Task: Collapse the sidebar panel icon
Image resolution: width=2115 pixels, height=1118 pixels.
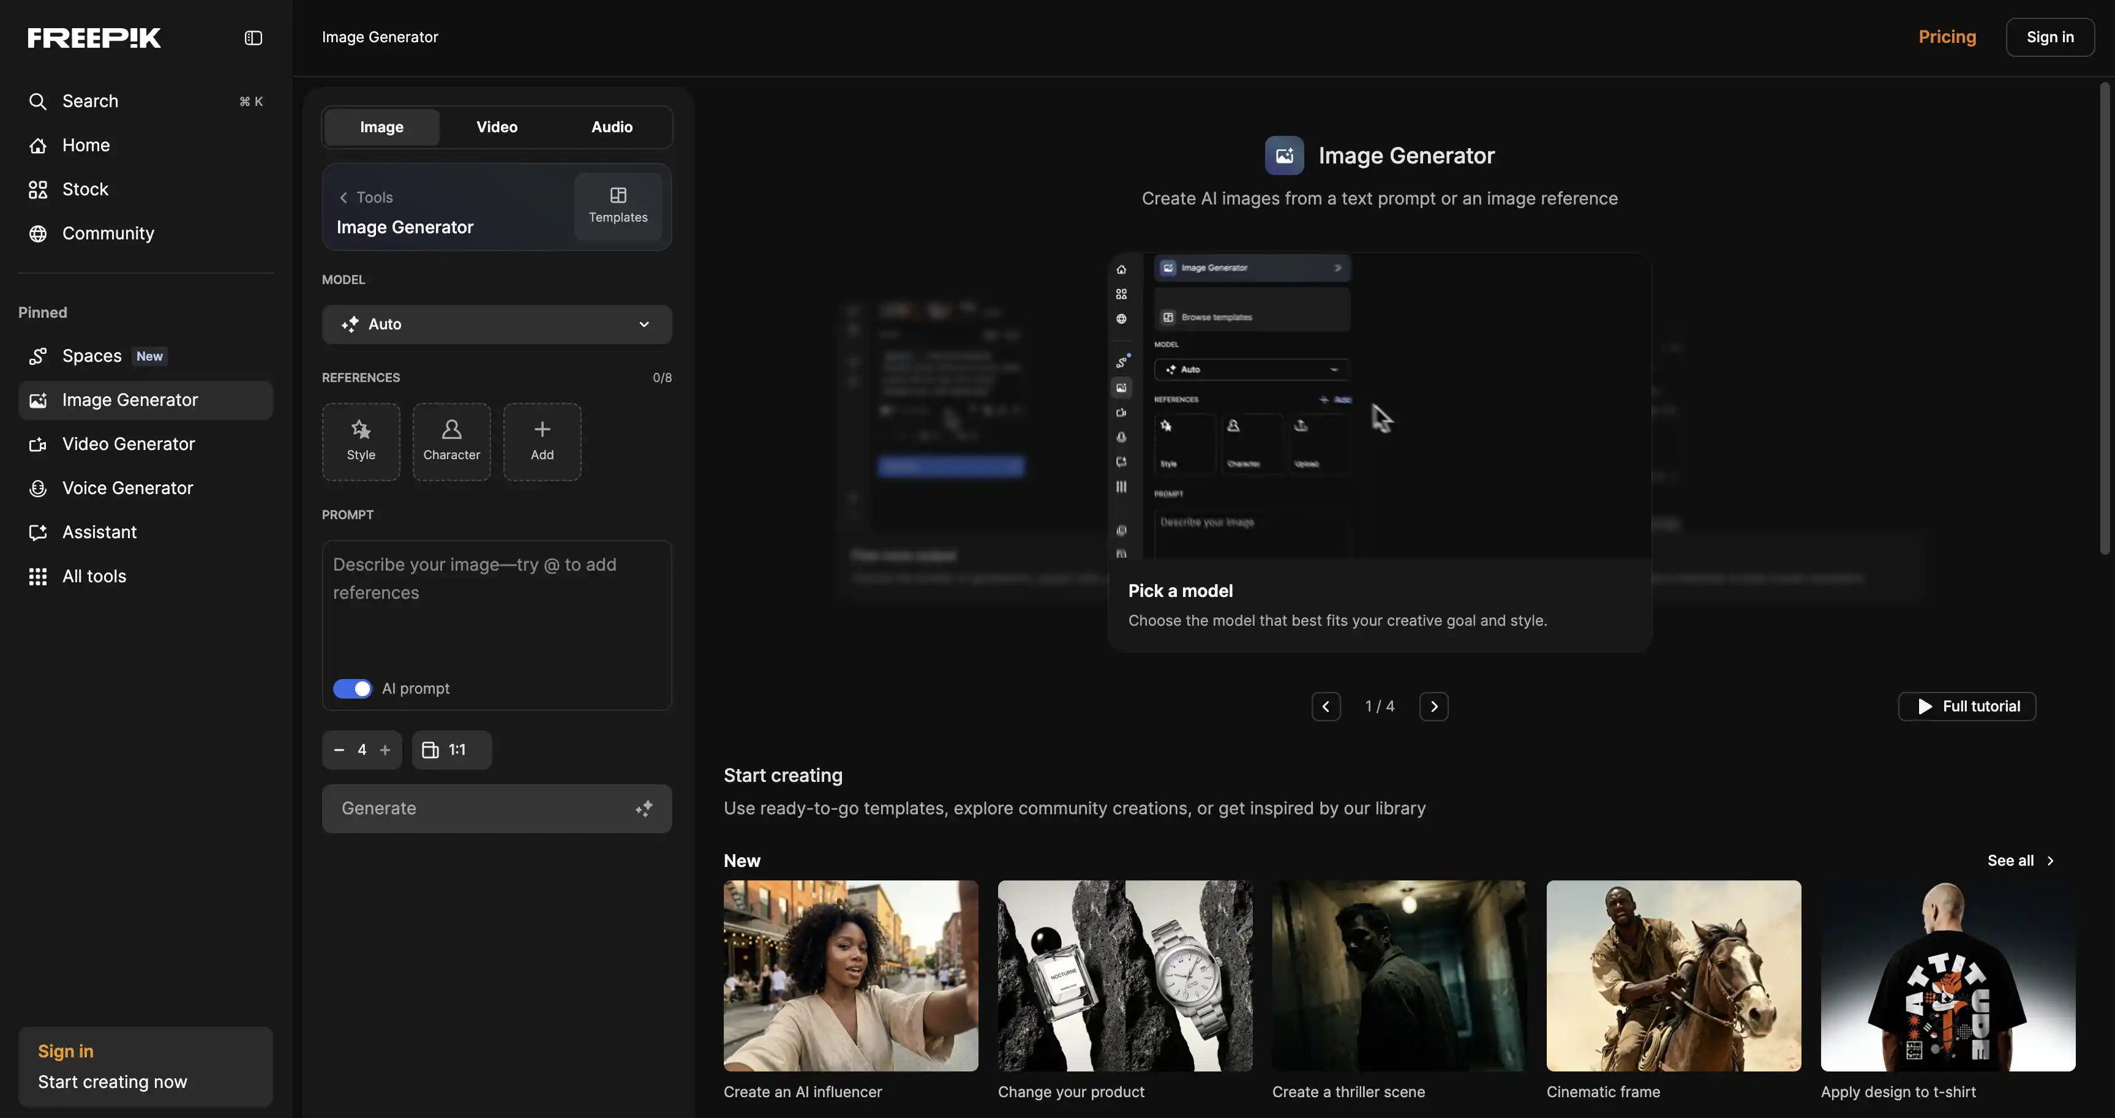Action: pyautogui.click(x=253, y=38)
